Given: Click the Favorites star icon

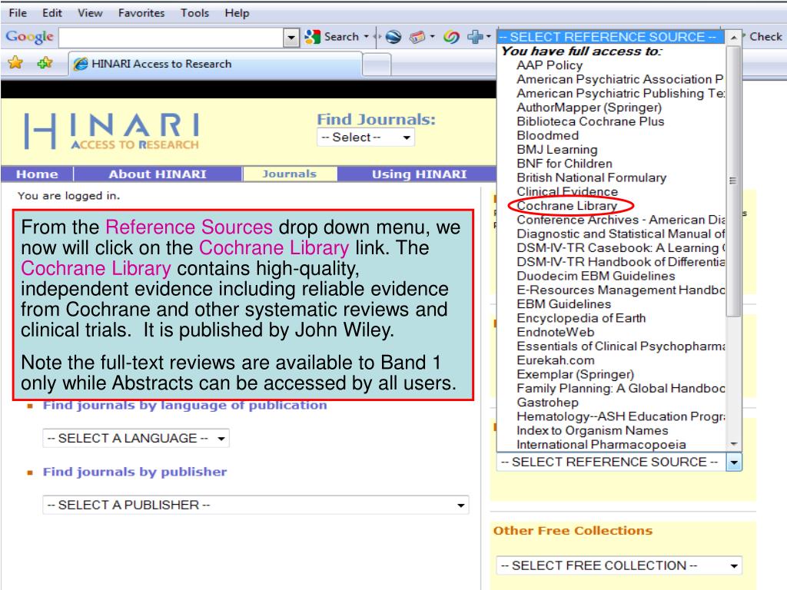Looking at the screenshot, I should pos(15,63).
